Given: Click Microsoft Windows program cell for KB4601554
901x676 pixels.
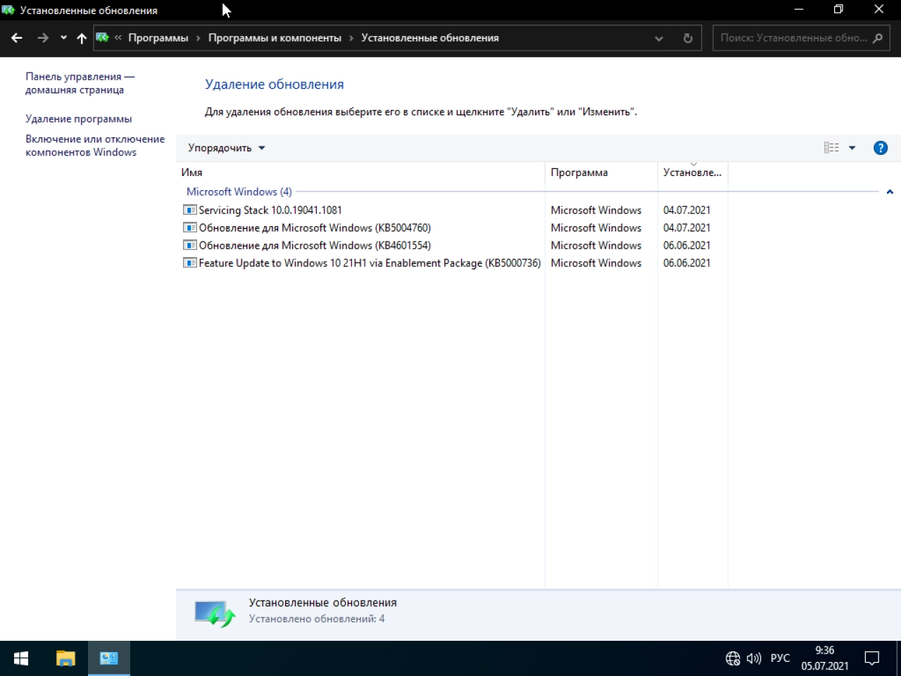Looking at the screenshot, I should click(596, 245).
